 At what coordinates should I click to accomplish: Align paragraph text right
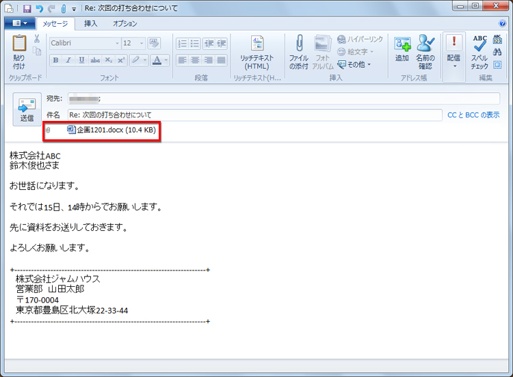tap(209, 60)
